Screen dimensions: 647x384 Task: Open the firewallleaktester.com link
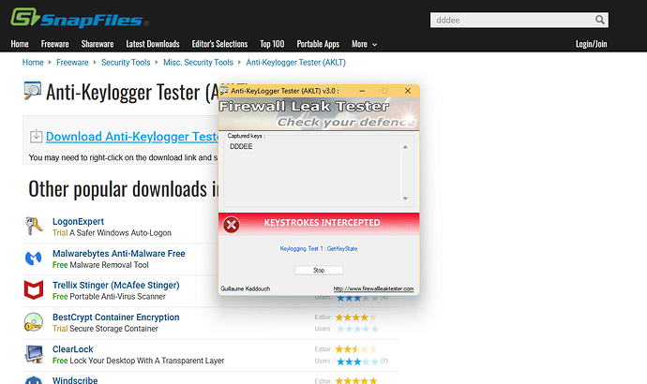(373, 288)
